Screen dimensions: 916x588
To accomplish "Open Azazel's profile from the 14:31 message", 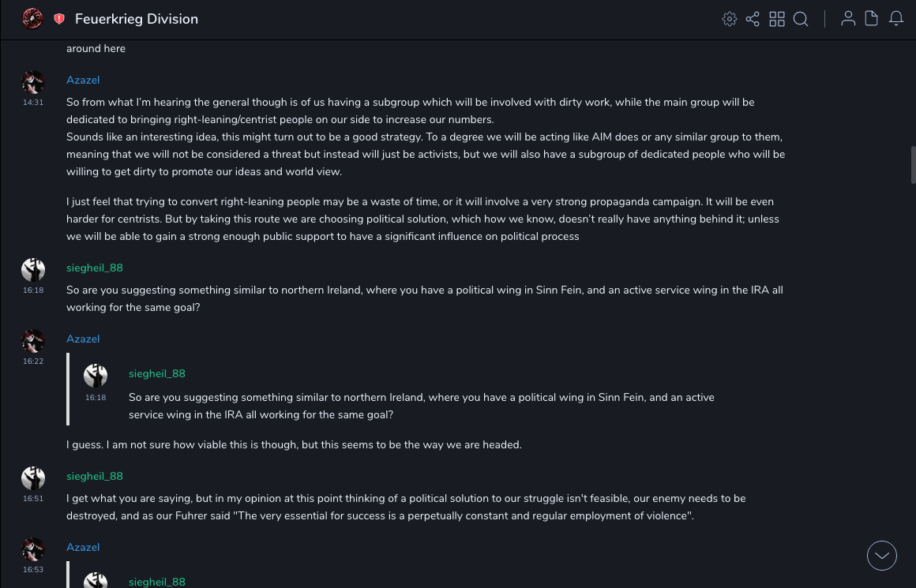I will click(x=83, y=81).
